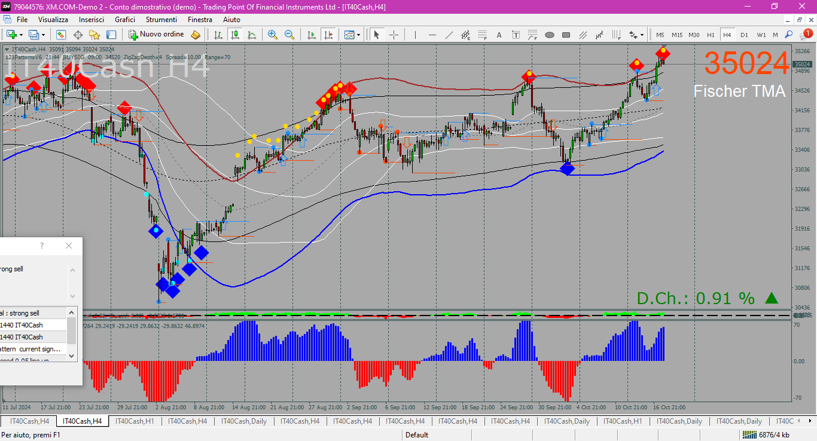Select the equidistant channel tool
817x441 pixels.
click(465, 35)
